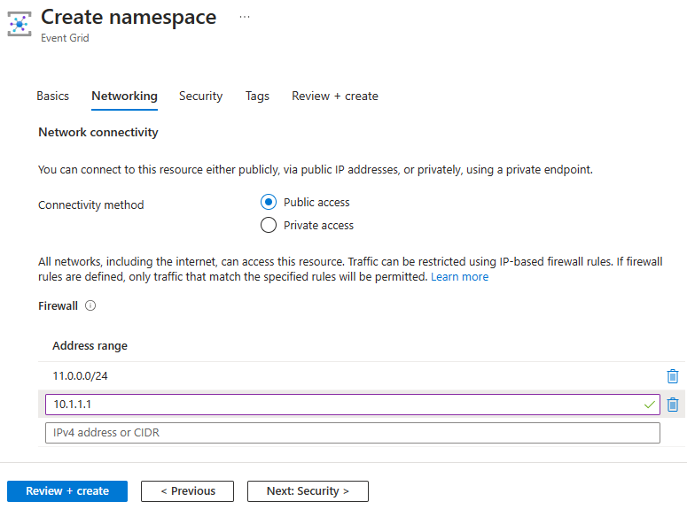Switch to the Basics tab
Viewport: 687px width, 517px height.
click(x=53, y=96)
